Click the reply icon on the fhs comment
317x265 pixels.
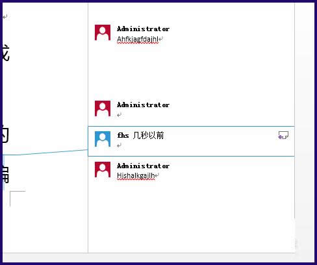point(283,135)
